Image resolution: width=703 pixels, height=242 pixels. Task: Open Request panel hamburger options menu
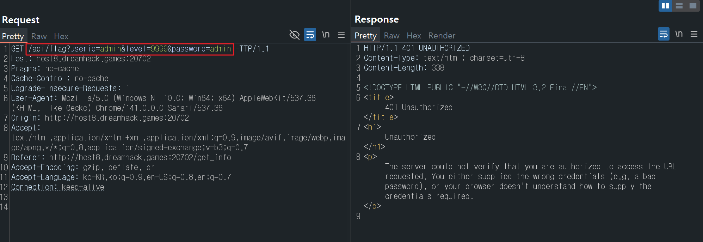341,35
